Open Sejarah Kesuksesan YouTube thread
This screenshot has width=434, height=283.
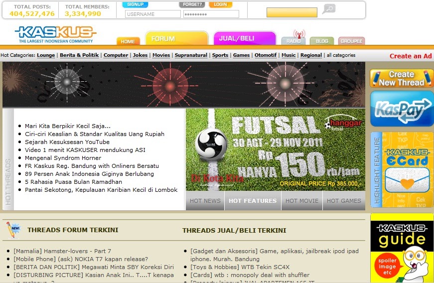[x=67, y=142]
